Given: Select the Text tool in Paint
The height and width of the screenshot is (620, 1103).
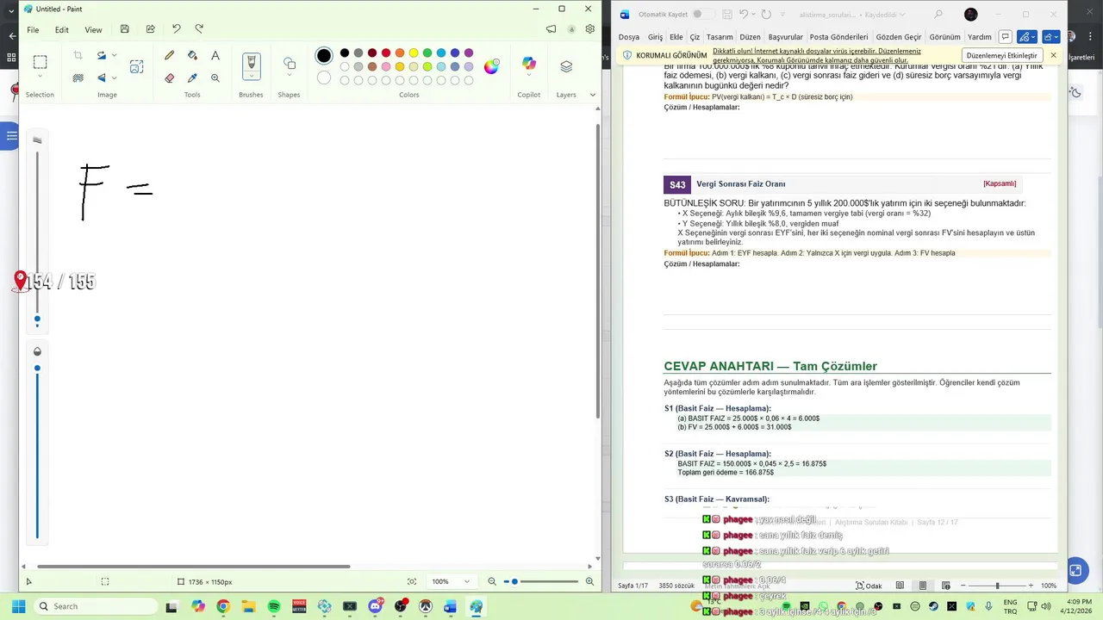Looking at the screenshot, I should click(x=215, y=55).
